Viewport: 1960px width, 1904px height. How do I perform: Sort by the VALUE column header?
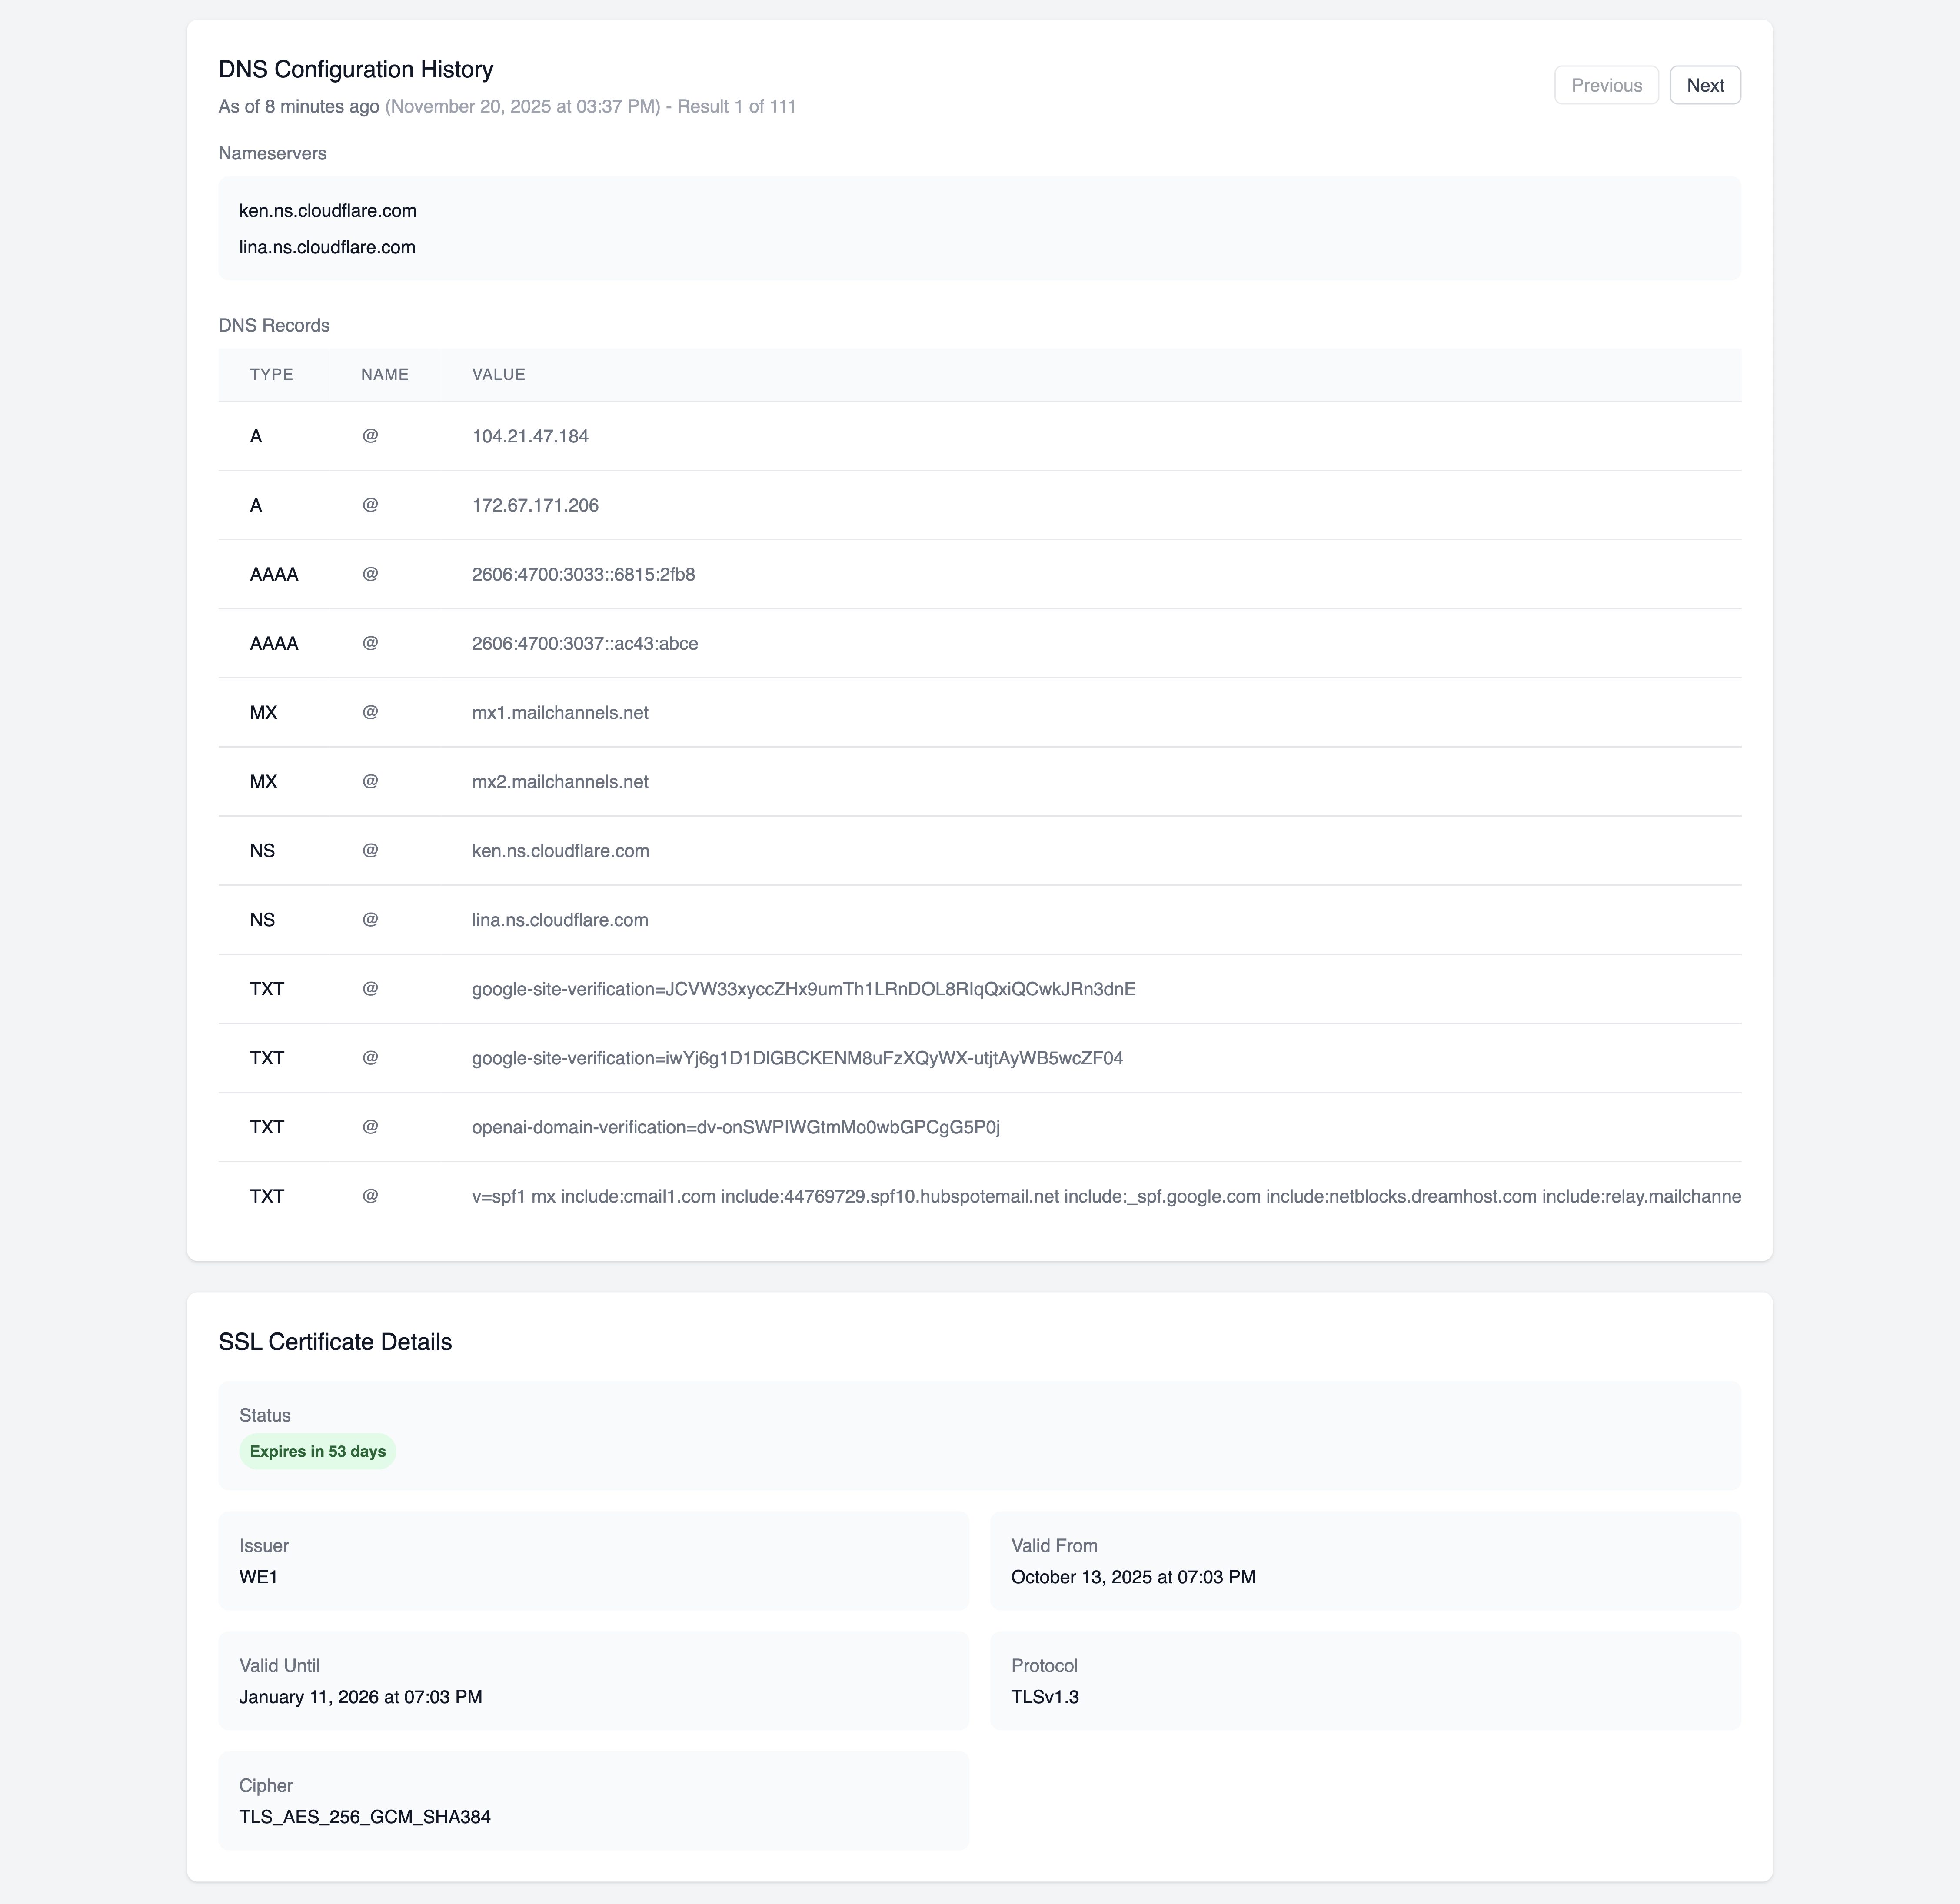tap(499, 374)
